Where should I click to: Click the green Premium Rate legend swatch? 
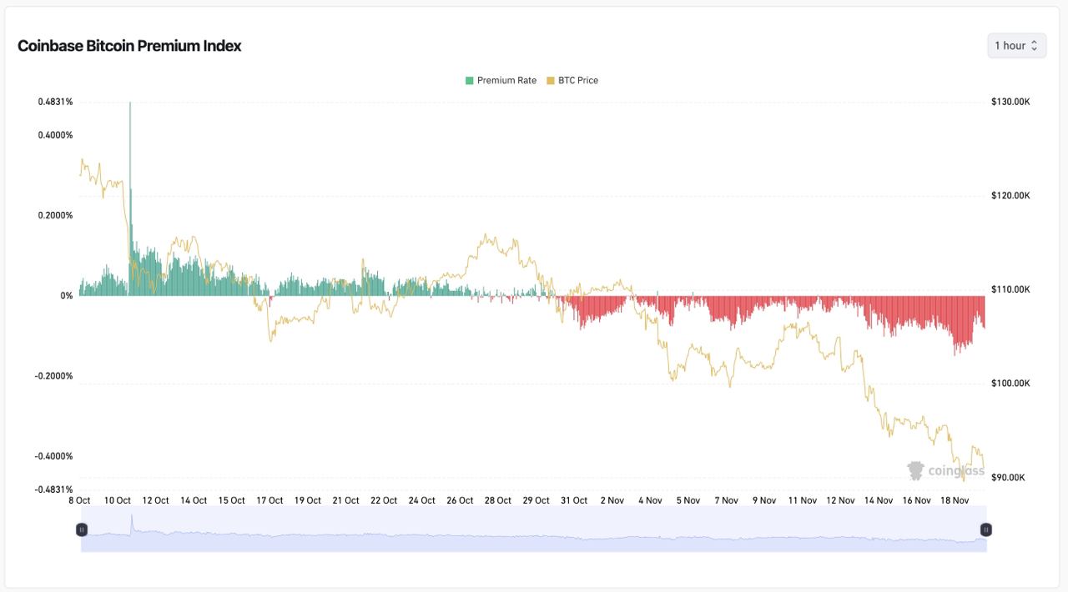469,81
